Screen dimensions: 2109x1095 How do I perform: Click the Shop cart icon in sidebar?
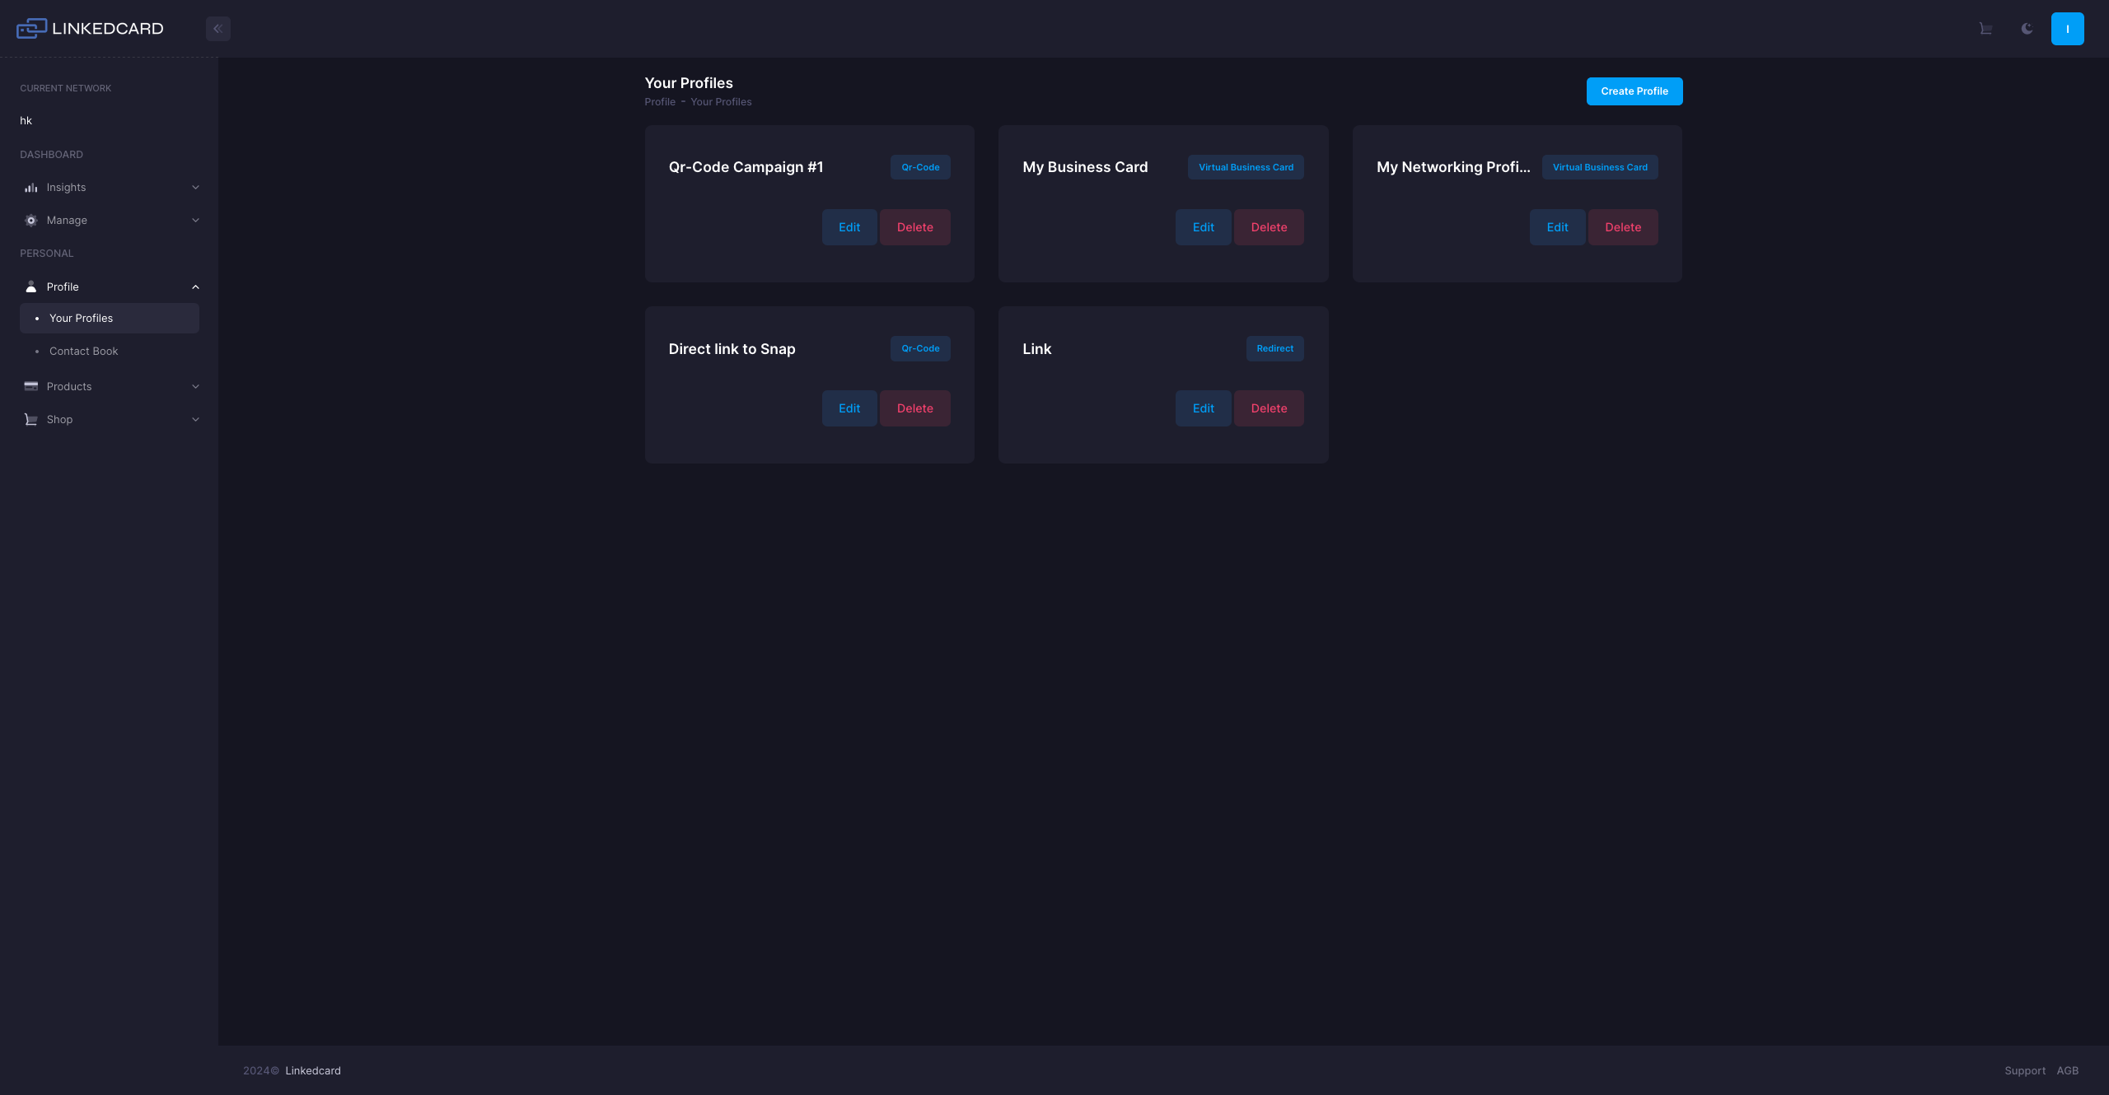(30, 419)
